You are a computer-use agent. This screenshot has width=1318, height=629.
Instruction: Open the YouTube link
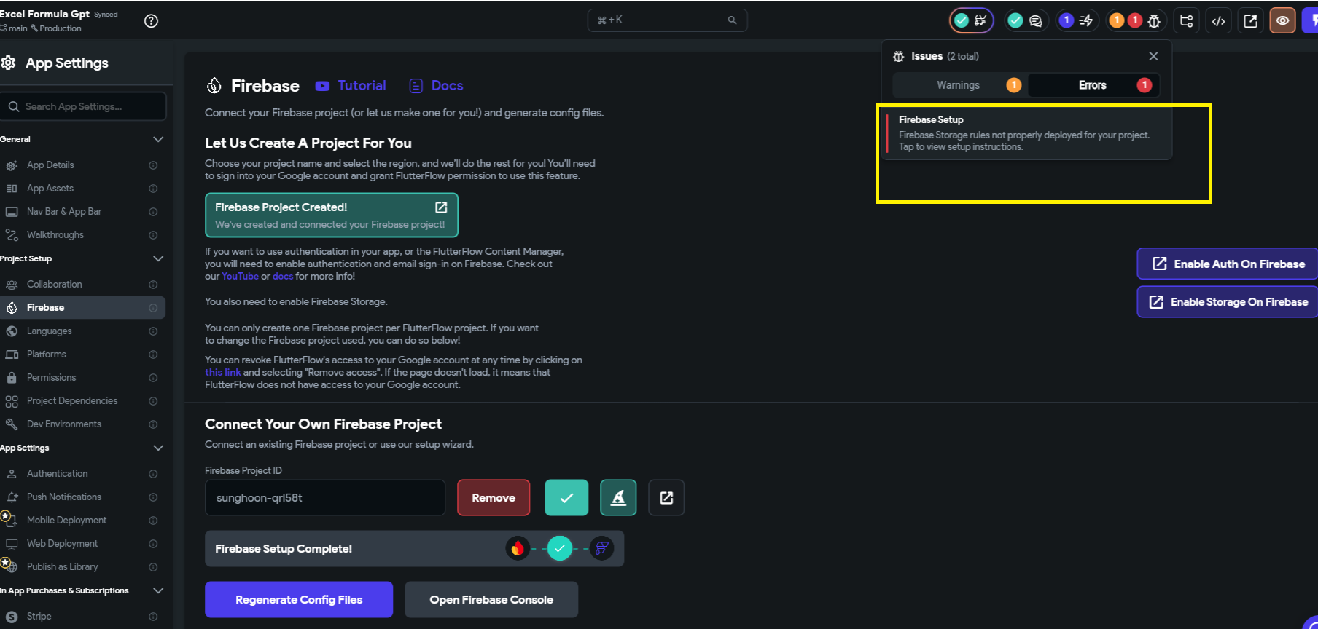point(241,277)
